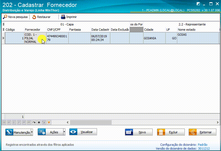Go back with the Retornar button
The image size is (221, 151).
pos(202,132)
